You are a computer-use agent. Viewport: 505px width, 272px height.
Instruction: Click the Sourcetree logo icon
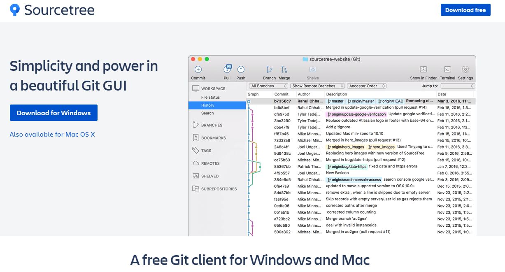(x=15, y=10)
